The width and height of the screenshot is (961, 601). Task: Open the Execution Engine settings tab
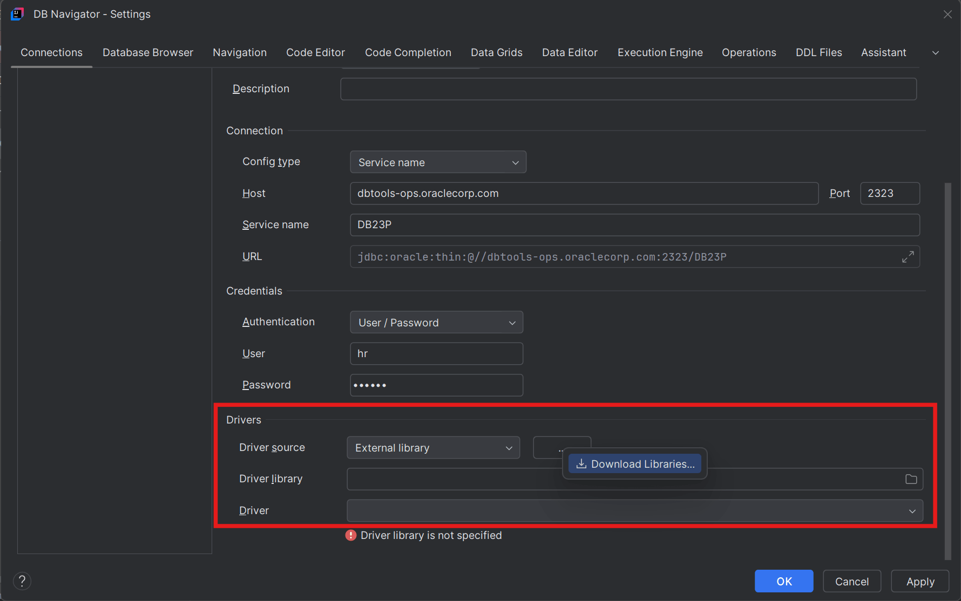point(660,52)
